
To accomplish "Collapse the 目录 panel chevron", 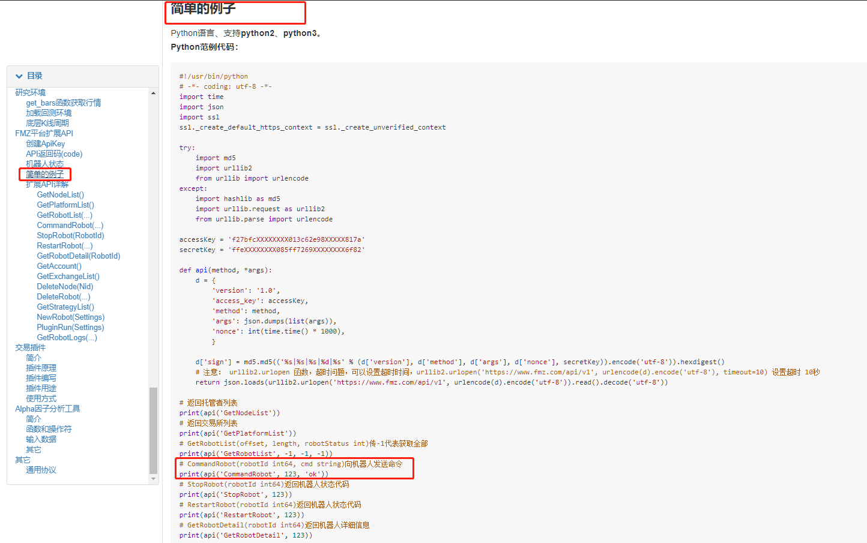I will (x=19, y=76).
